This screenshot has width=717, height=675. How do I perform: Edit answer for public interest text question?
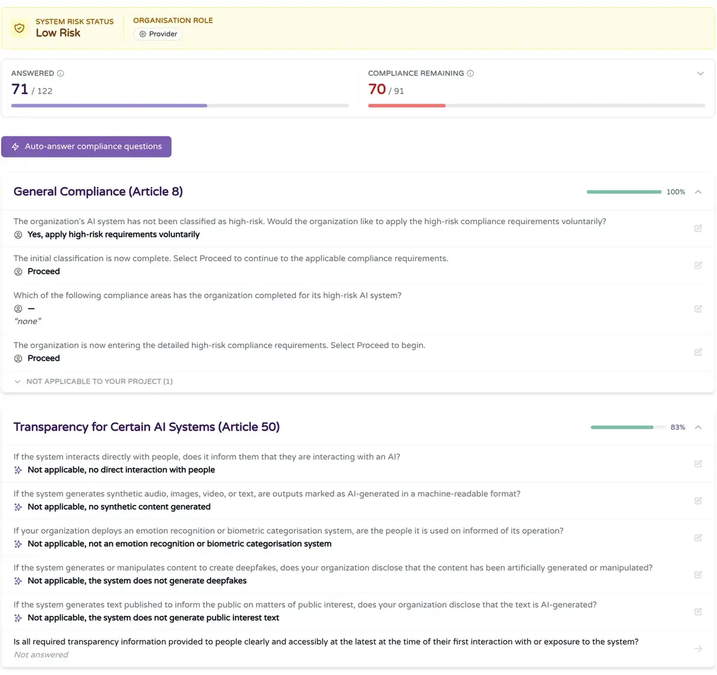tap(698, 611)
